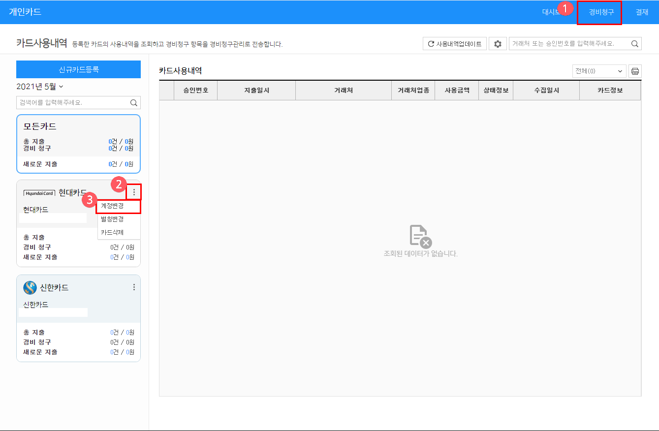Screen dimensions: 659x431
Task: Select 별칭변경 from the card menu
Action: click(x=113, y=219)
